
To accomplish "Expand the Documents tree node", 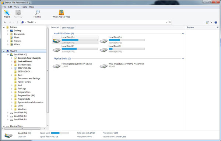I will 8,34.
